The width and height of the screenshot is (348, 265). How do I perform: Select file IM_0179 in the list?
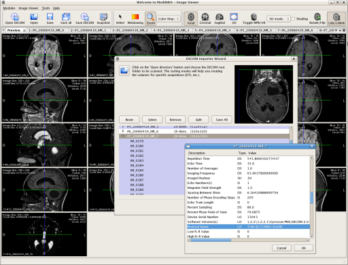[x=137, y=141]
